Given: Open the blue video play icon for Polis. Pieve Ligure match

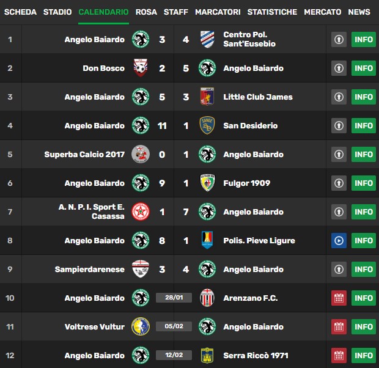Looking at the screenshot, I should tap(339, 241).
